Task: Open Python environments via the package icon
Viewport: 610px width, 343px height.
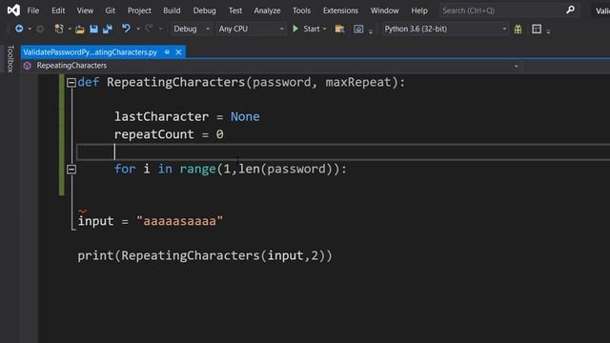Action: pos(518,29)
